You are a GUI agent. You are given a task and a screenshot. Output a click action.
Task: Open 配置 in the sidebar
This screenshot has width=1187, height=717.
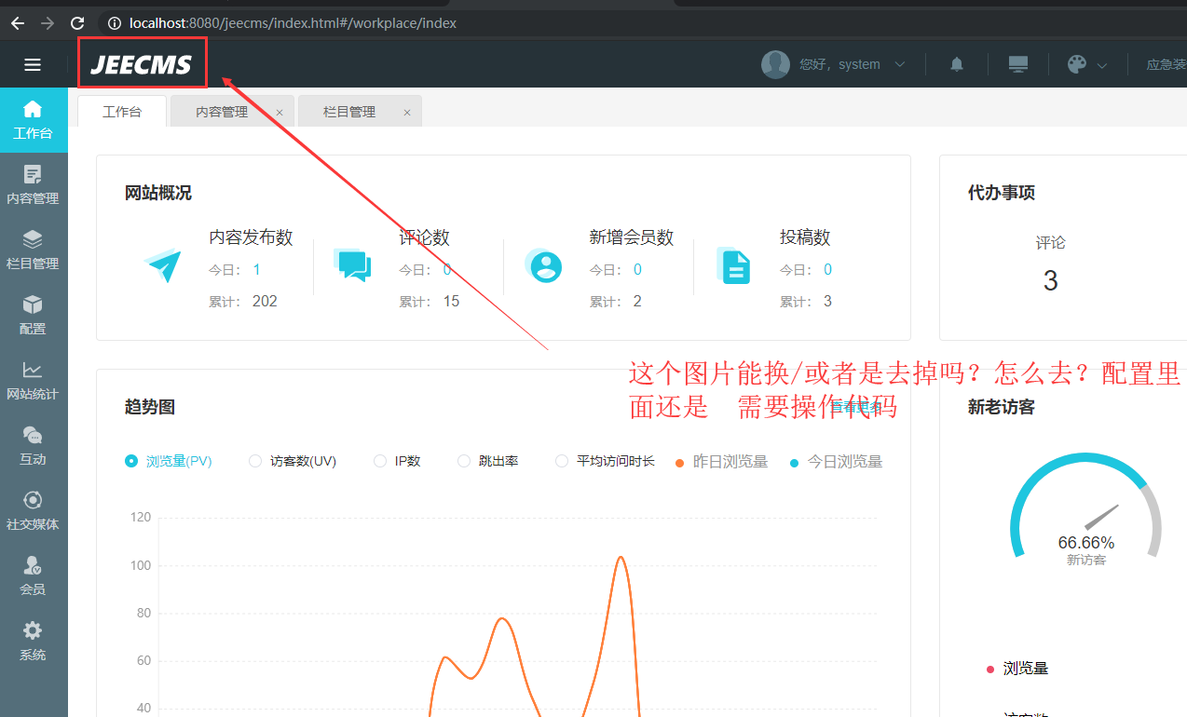click(x=34, y=316)
